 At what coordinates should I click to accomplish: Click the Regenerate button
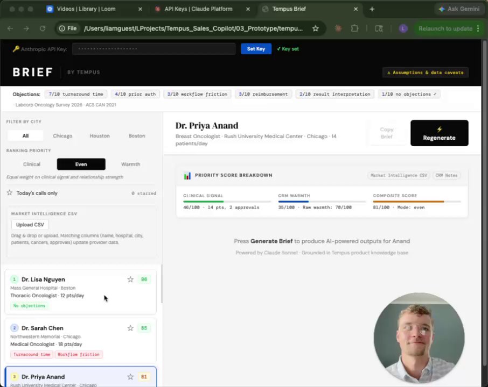[x=439, y=133]
